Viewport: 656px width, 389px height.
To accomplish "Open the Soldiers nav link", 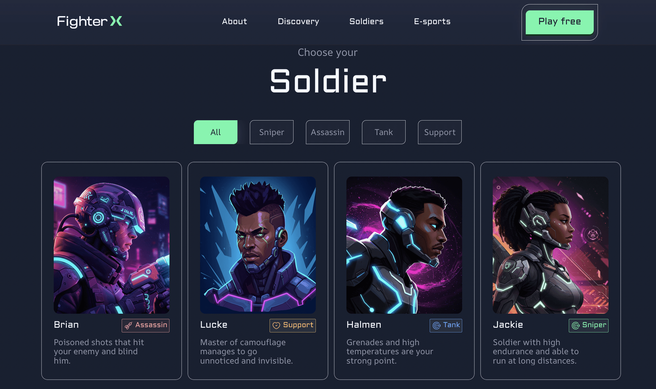I will 366,22.
